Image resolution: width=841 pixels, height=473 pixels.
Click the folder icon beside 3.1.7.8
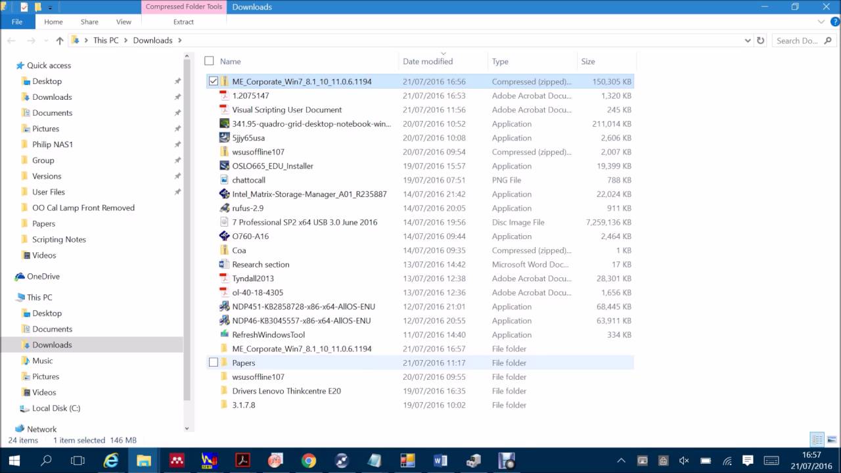[x=223, y=405]
